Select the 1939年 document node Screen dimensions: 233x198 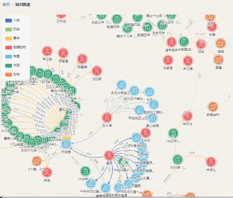click(x=177, y=160)
